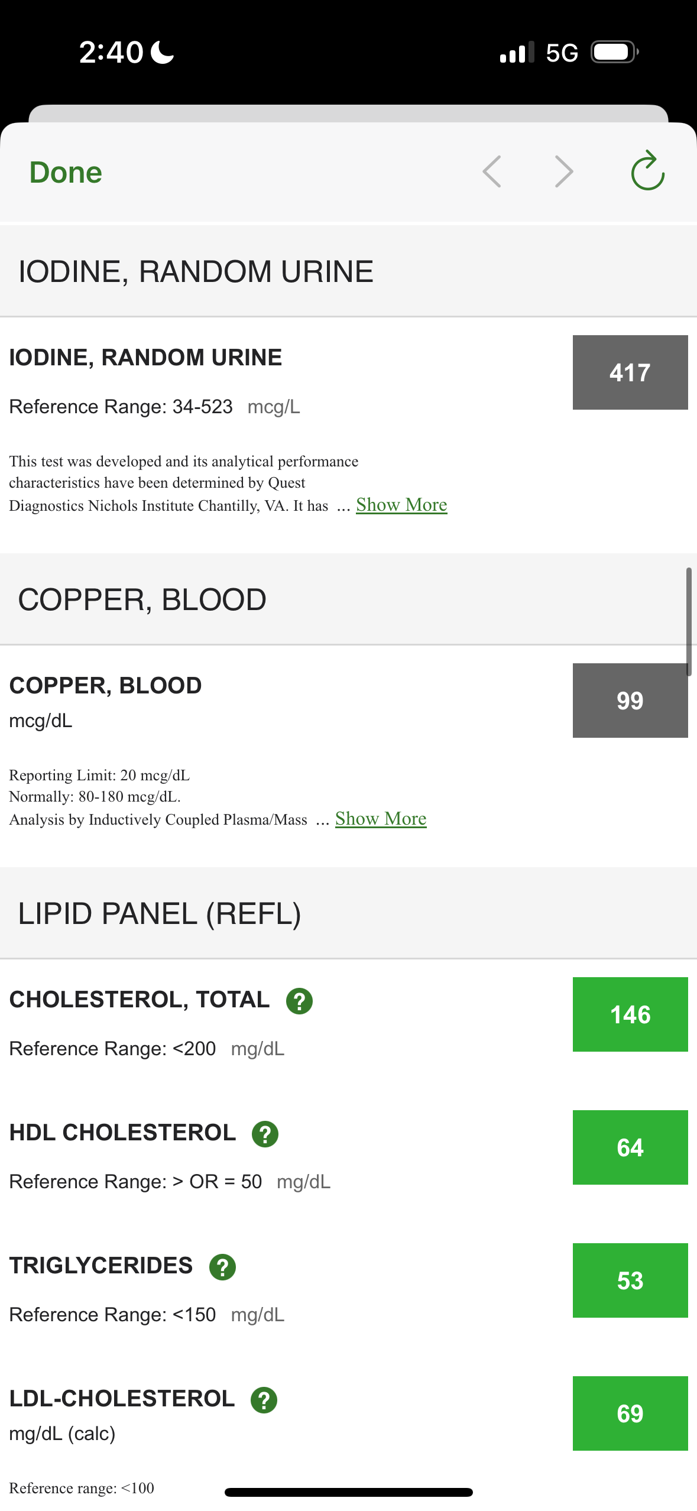Click the vertical scrollbar indicator
Screen dimensions: 697x1511
tap(688, 621)
